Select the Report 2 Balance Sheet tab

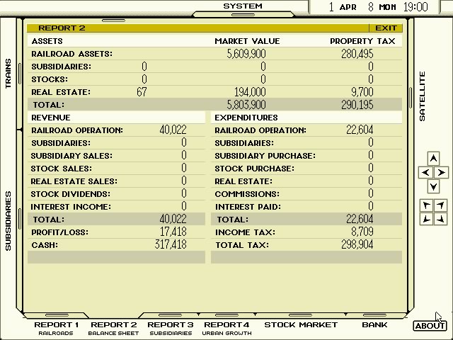pos(113,328)
